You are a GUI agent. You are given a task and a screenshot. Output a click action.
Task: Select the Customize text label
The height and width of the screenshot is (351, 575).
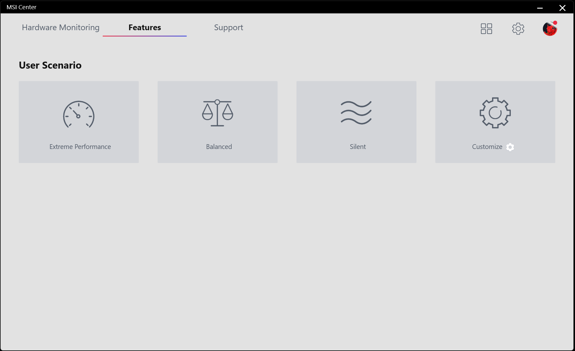487,147
